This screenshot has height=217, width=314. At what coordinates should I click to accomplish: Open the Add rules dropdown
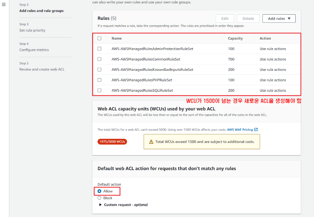pos(279,18)
